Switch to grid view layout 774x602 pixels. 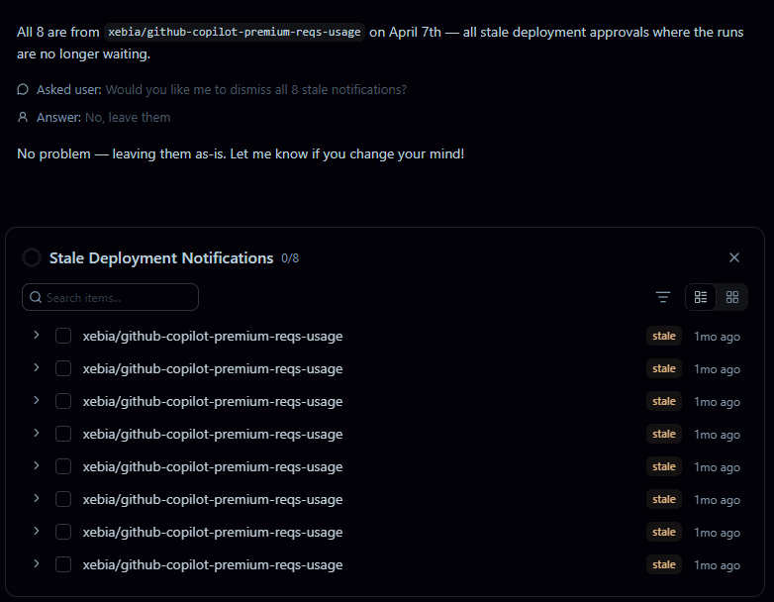click(x=732, y=297)
